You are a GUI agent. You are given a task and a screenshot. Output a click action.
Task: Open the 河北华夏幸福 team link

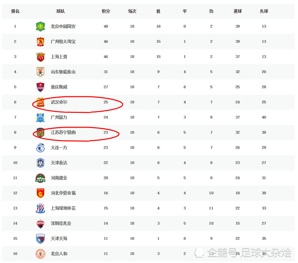click(x=63, y=193)
